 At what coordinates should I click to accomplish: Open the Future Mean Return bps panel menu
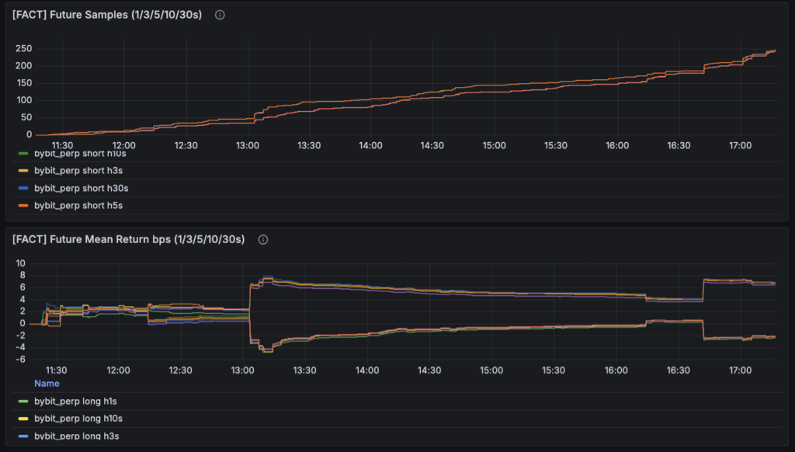tap(129, 240)
